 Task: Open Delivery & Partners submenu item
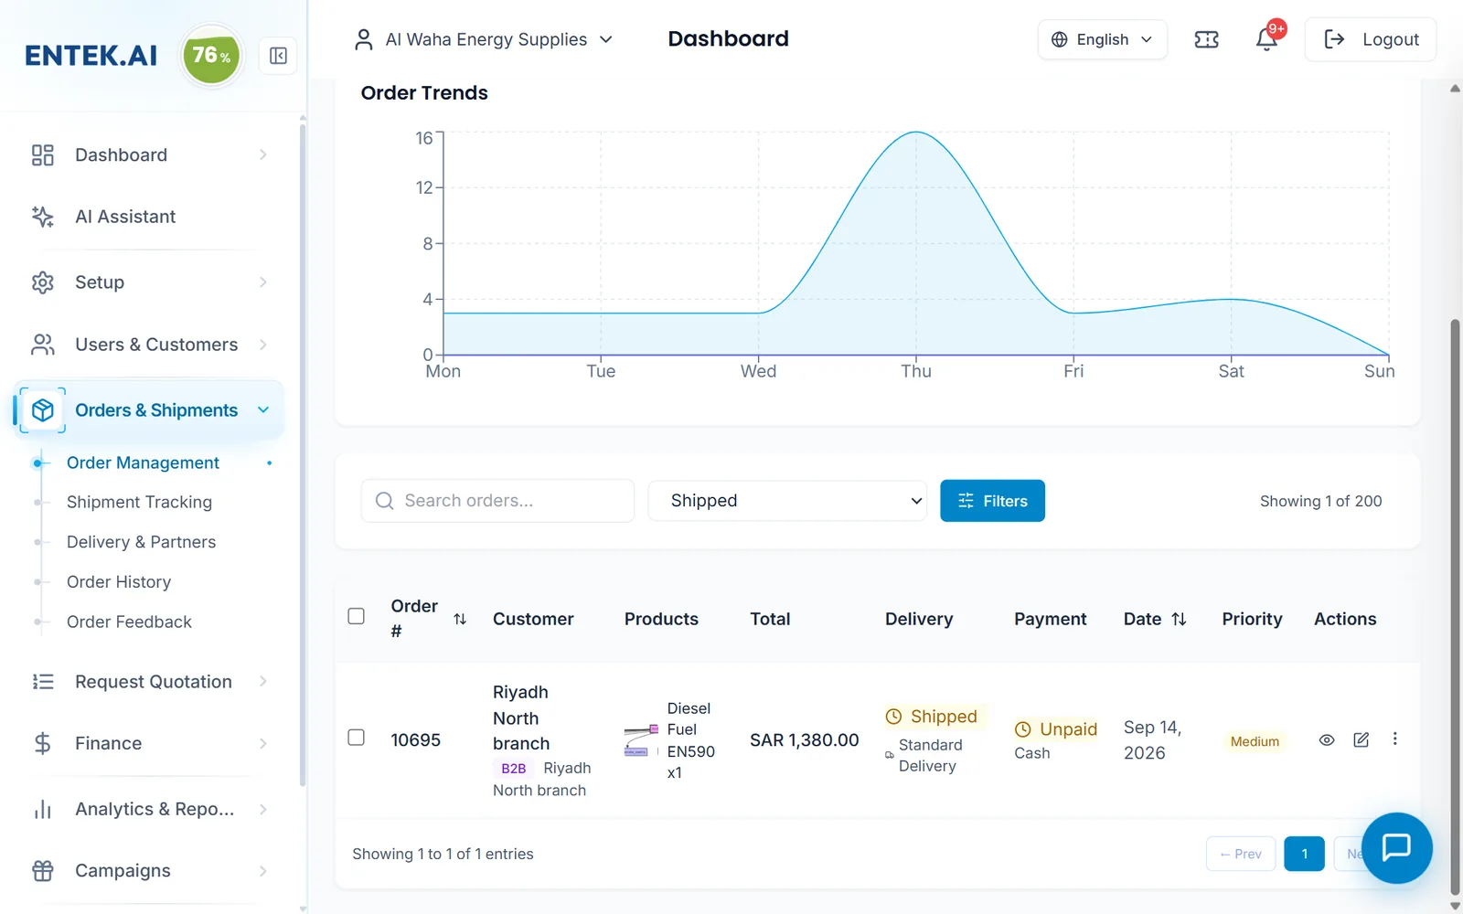(142, 542)
